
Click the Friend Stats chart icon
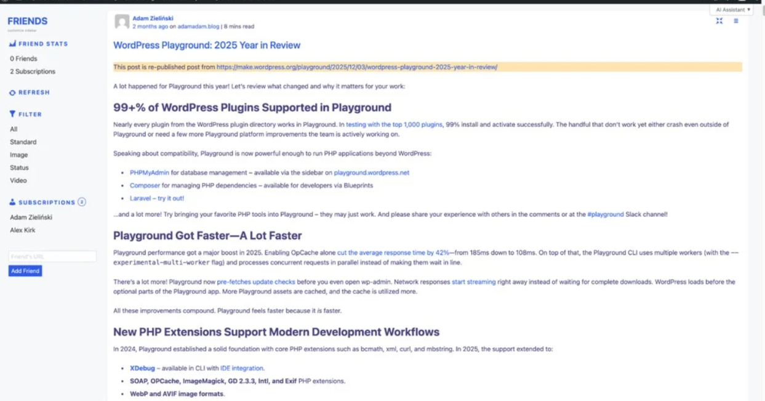[x=12, y=44]
